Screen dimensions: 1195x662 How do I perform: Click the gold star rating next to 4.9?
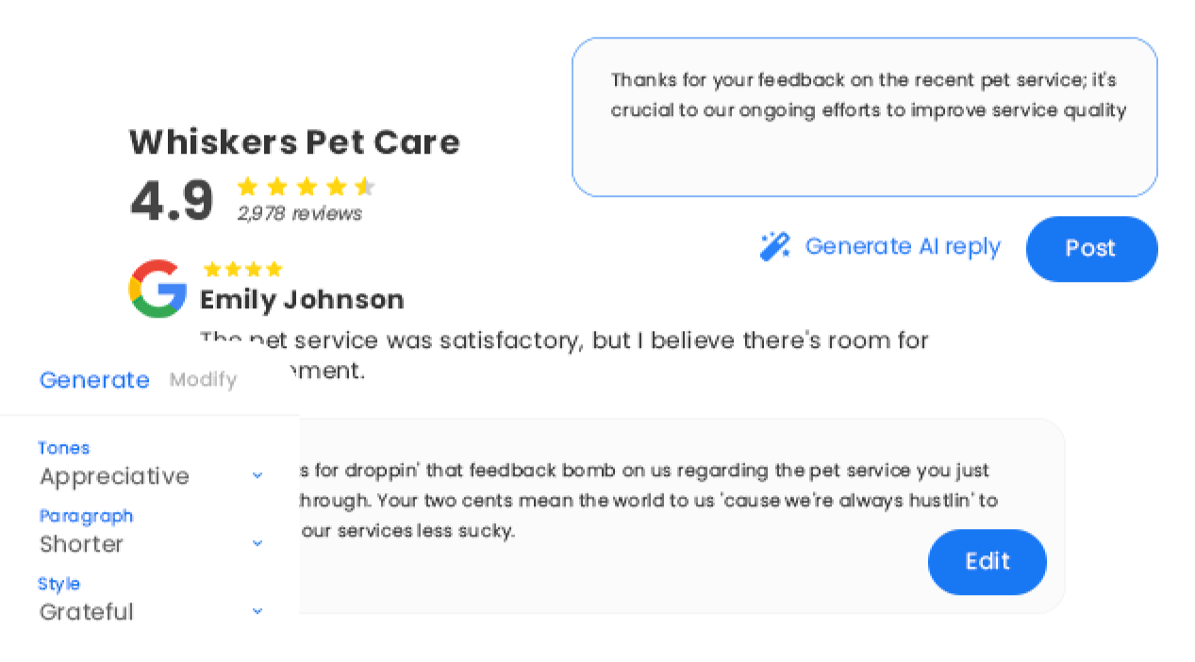pos(307,186)
